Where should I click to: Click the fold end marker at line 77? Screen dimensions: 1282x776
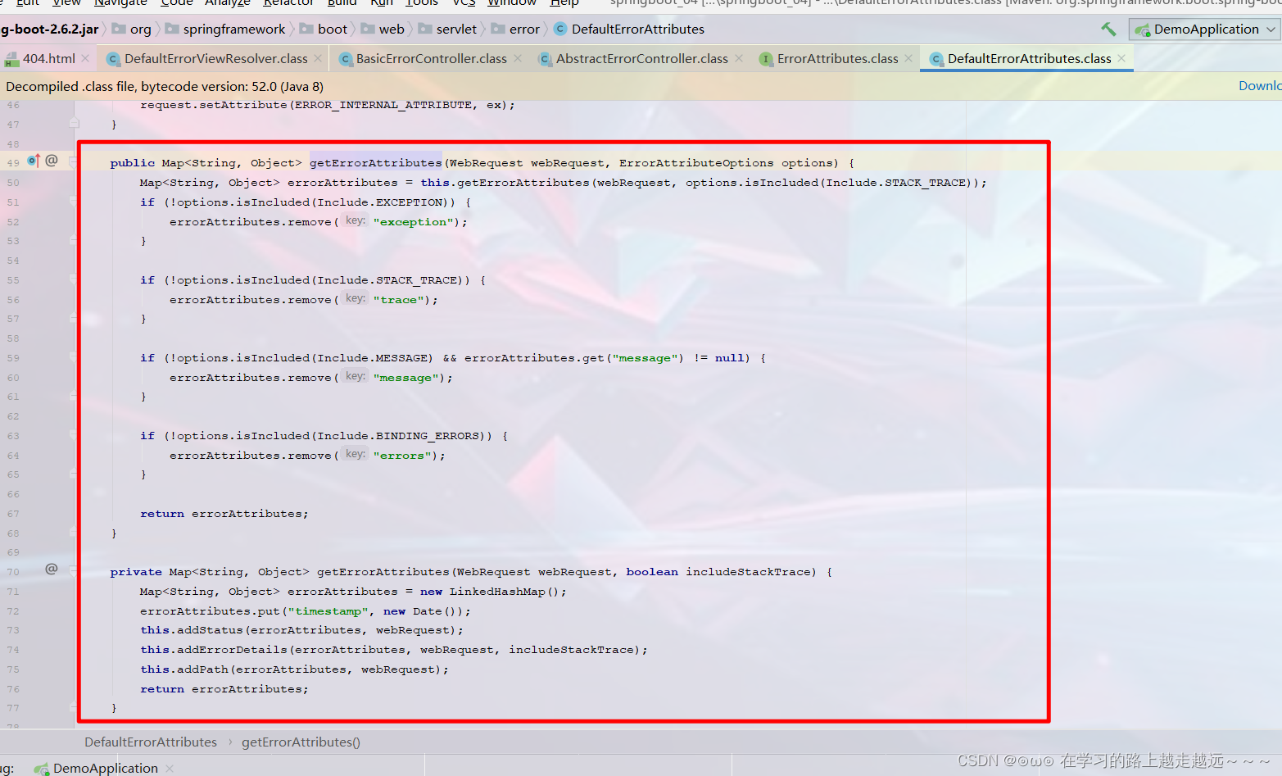pos(75,708)
